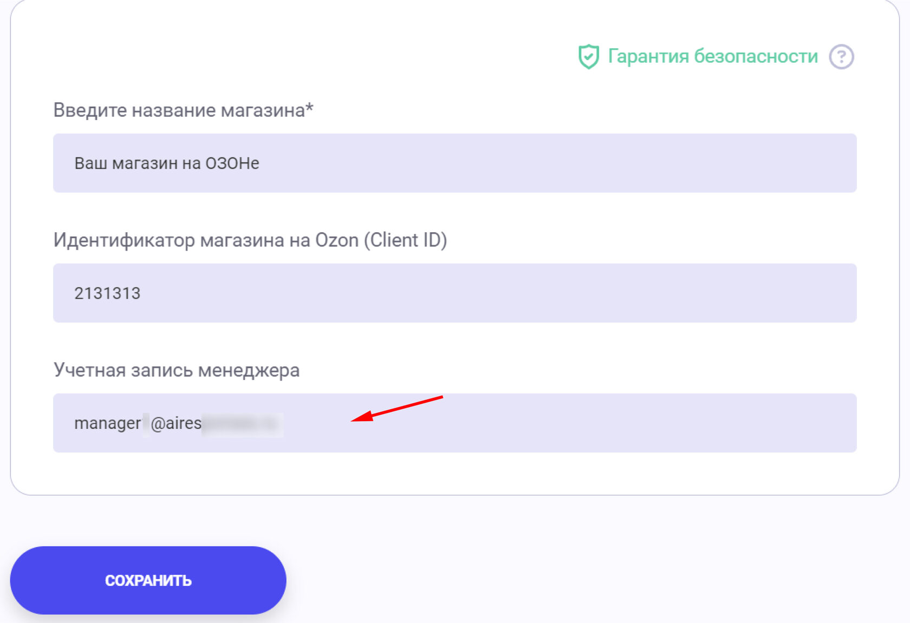Click the word manager in email field
Screen dimensions: 910x623
click(107, 423)
